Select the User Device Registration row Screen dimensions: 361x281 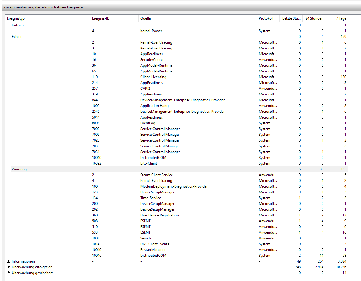click(176, 215)
